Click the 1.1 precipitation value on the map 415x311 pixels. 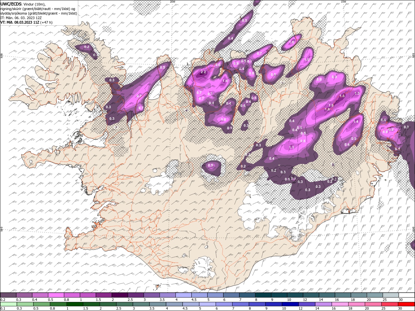pos(291,147)
